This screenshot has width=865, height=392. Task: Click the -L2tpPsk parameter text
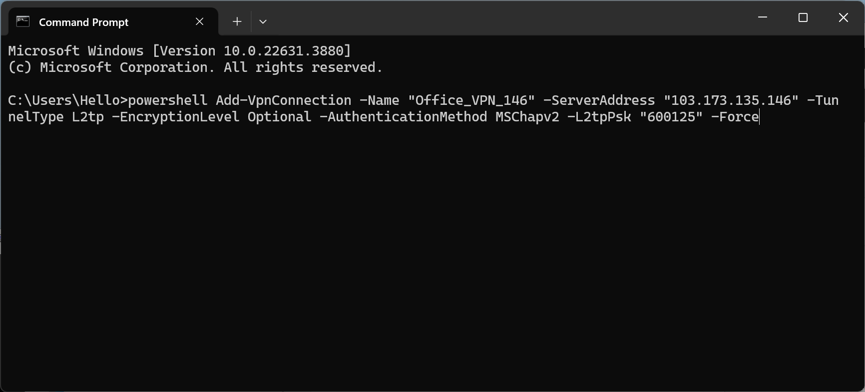(599, 117)
